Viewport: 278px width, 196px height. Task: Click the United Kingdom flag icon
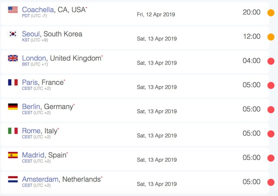[13, 58]
